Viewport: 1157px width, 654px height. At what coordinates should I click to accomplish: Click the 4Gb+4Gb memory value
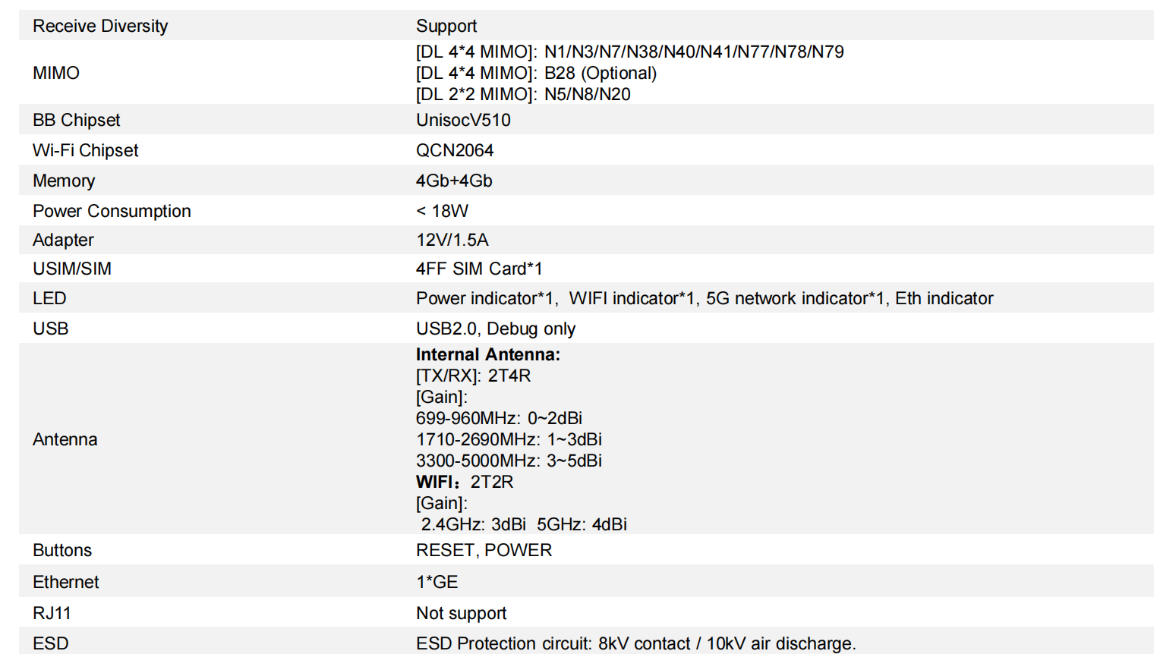pyautogui.click(x=454, y=181)
